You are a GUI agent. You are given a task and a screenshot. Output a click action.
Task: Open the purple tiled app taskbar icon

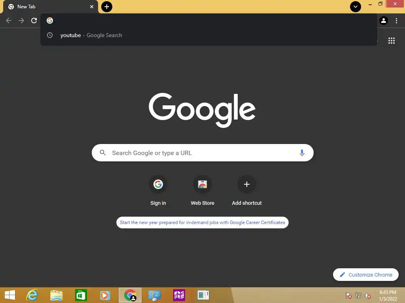(179, 295)
